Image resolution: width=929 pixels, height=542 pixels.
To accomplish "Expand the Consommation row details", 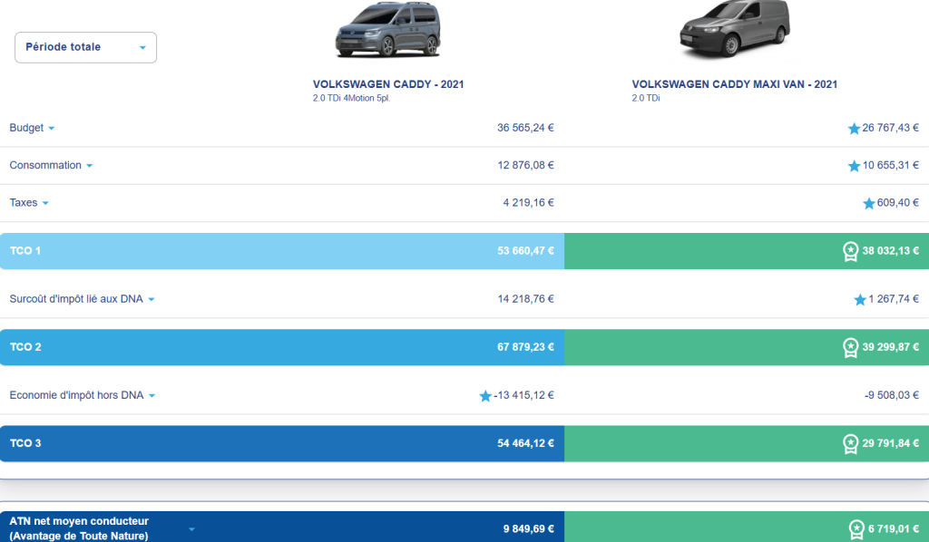I will [x=89, y=166].
